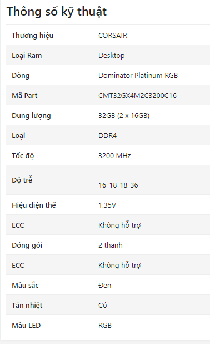Click the DDR4 type value
The width and height of the screenshot is (210, 344).
point(108,136)
